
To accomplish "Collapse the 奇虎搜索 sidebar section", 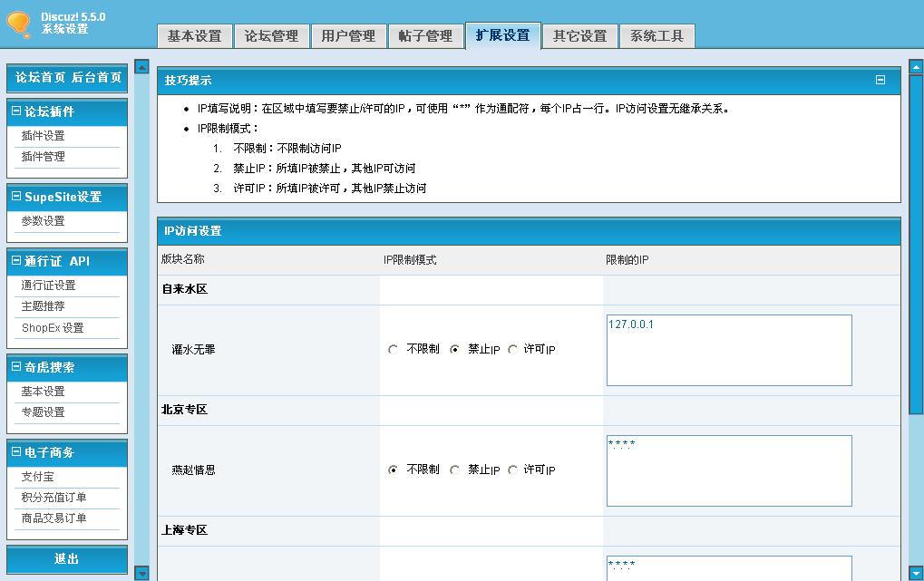I will click(16, 366).
